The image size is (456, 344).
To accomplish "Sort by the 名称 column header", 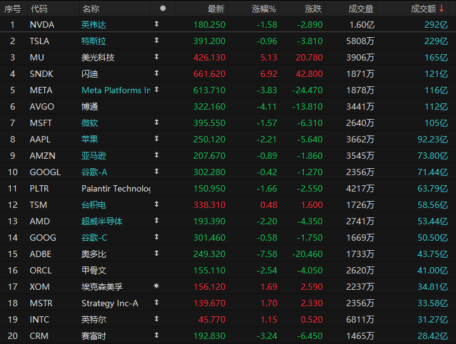I will [x=91, y=9].
